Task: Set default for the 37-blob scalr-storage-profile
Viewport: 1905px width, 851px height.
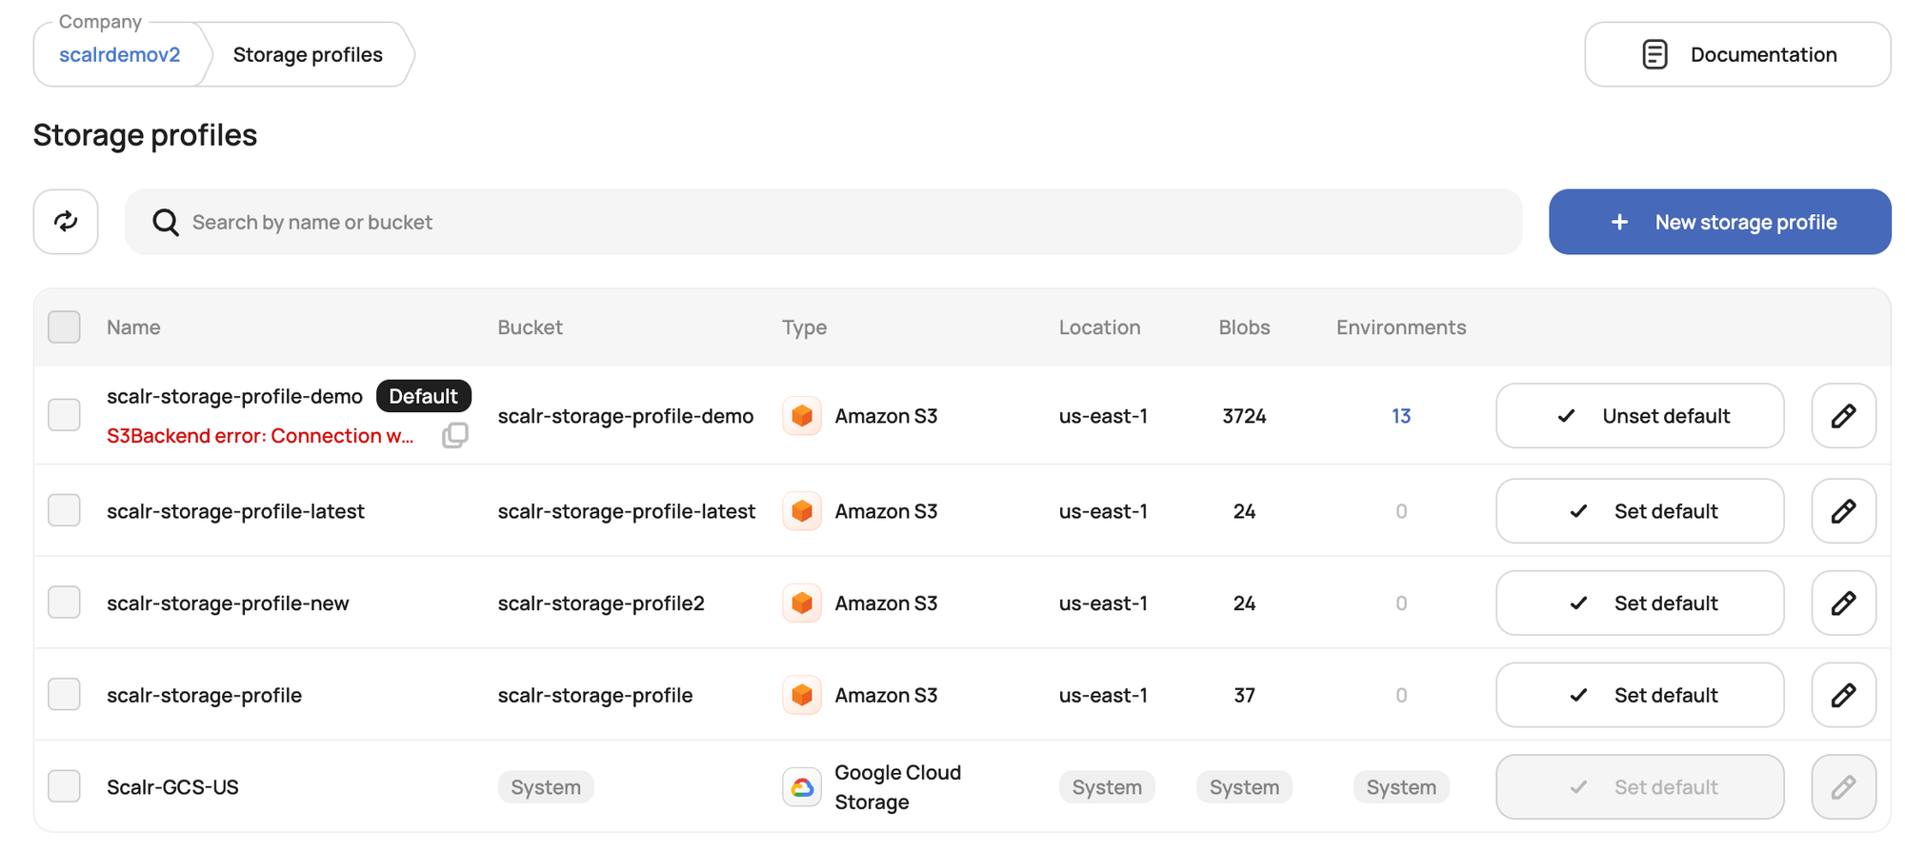Action: point(1639,695)
